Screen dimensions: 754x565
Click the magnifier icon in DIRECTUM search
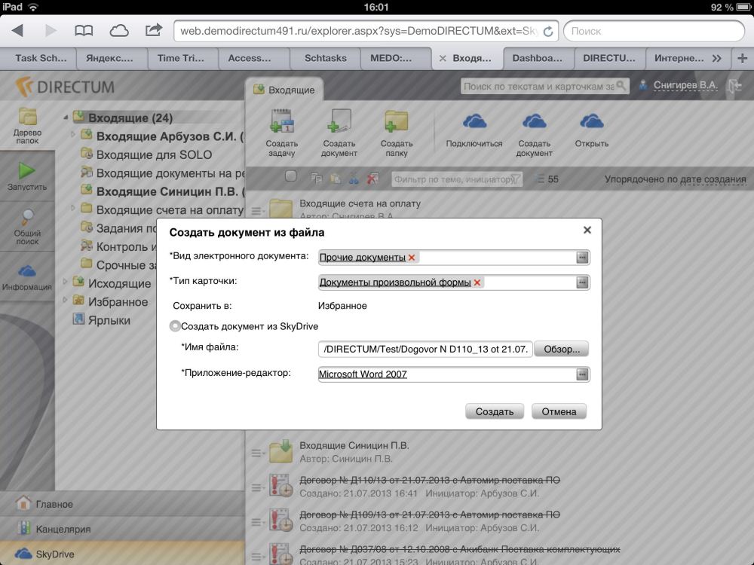621,86
